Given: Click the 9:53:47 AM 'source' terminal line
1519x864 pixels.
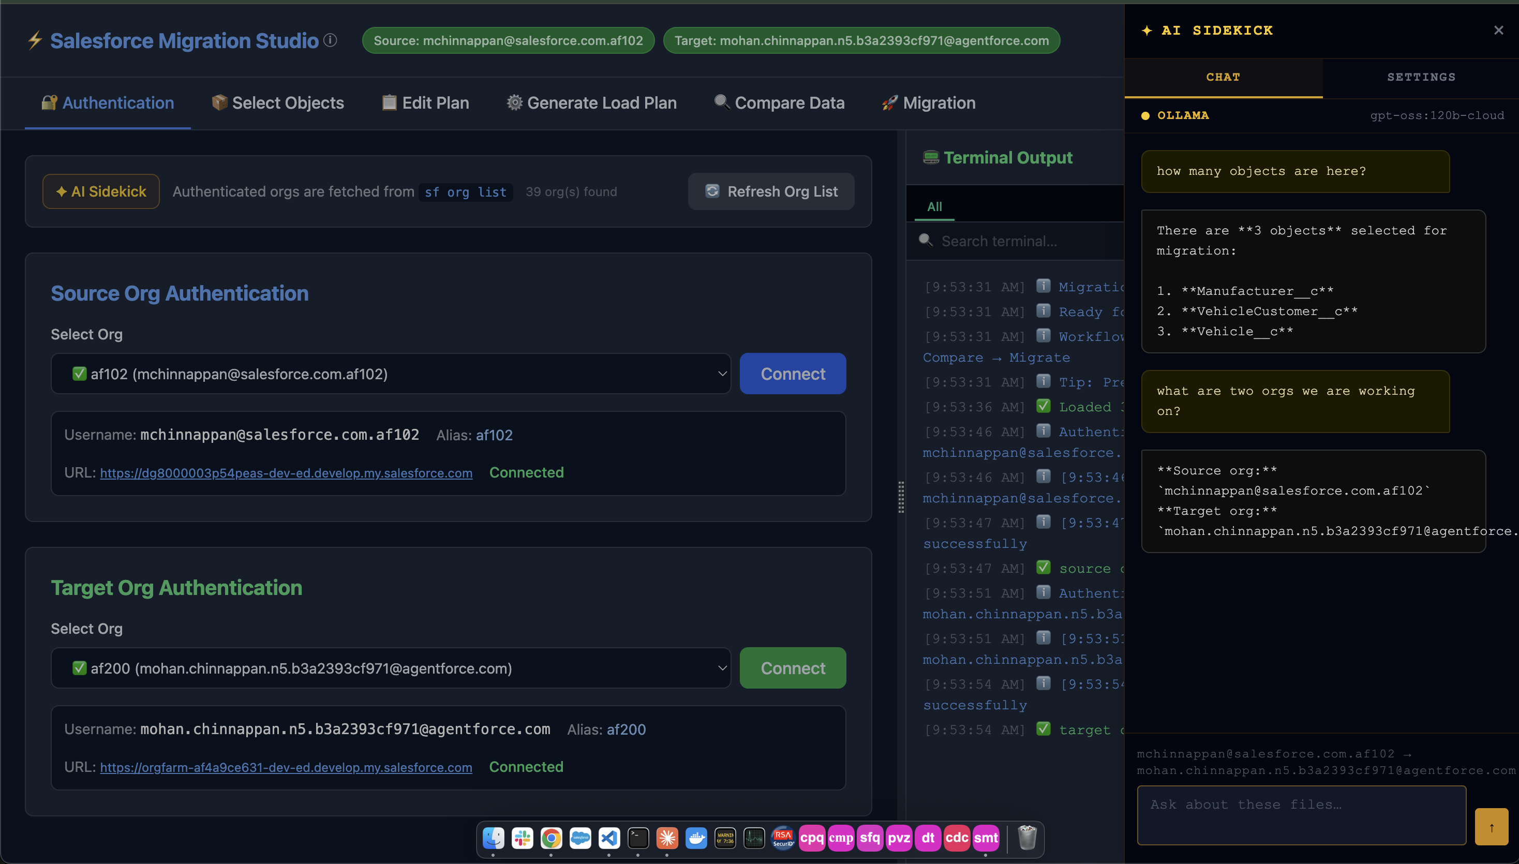Looking at the screenshot, I should 1024,568.
